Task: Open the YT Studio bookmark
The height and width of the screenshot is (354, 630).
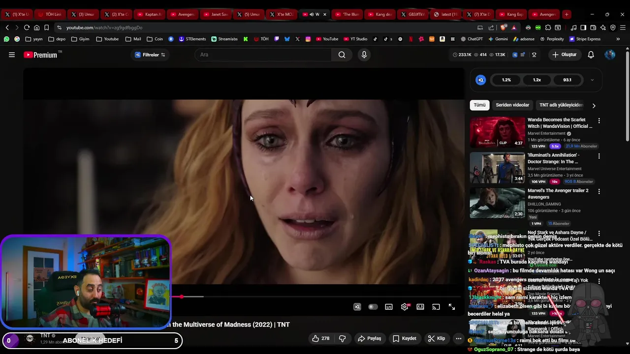Action: click(x=355, y=39)
